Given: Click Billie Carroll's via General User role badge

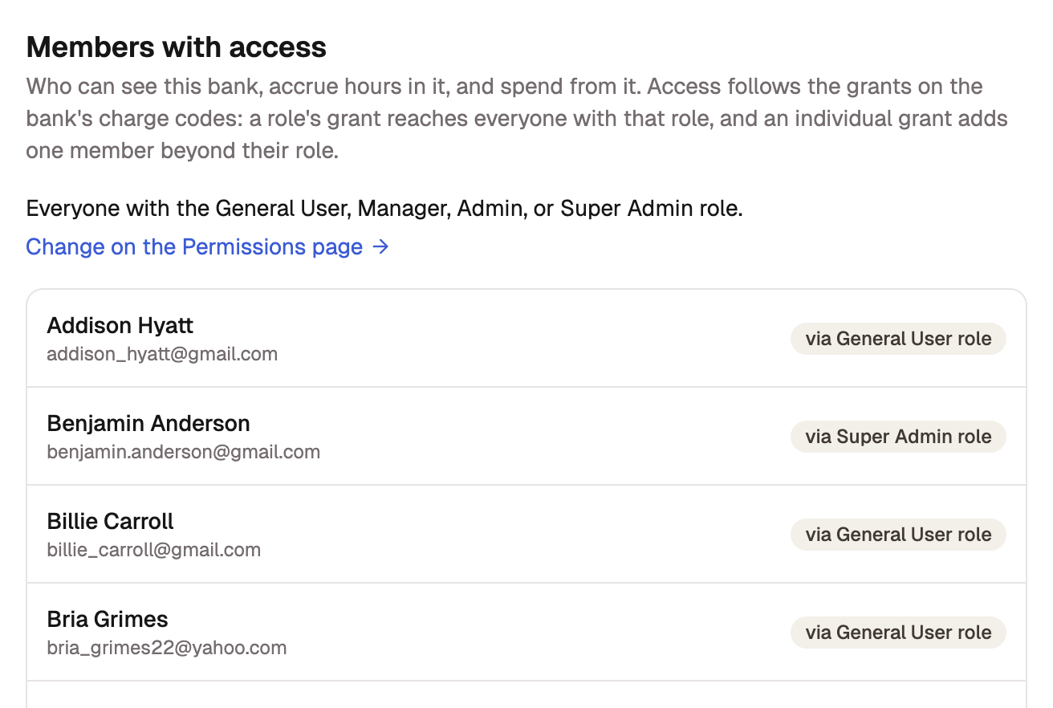Looking at the screenshot, I should (898, 535).
